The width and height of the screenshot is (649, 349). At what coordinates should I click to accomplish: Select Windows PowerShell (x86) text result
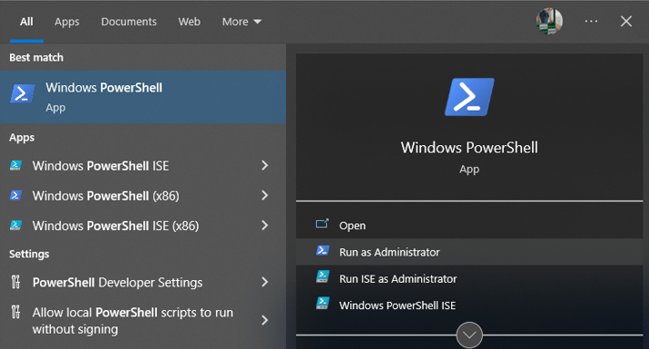point(106,196)
